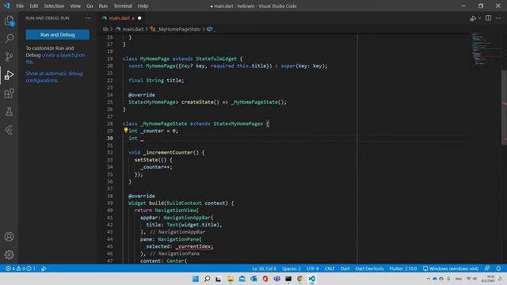Open the Manage gear icon
The image size is (507, 285).
point(9,255)
